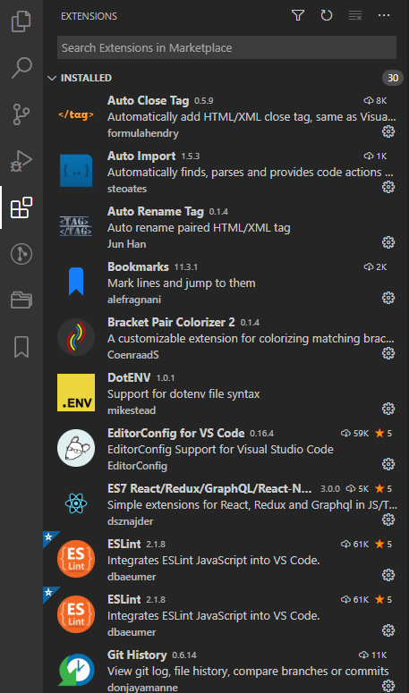This screenshot has width=409, height=693.
Task: Click 'Support for dotenv file syntax' description
Action: pos(183,393)
